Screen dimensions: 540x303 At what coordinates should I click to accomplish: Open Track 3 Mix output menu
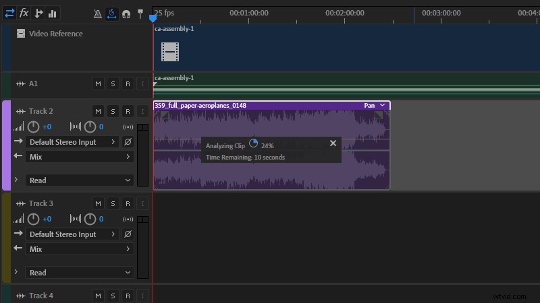[x=80, y=249]
